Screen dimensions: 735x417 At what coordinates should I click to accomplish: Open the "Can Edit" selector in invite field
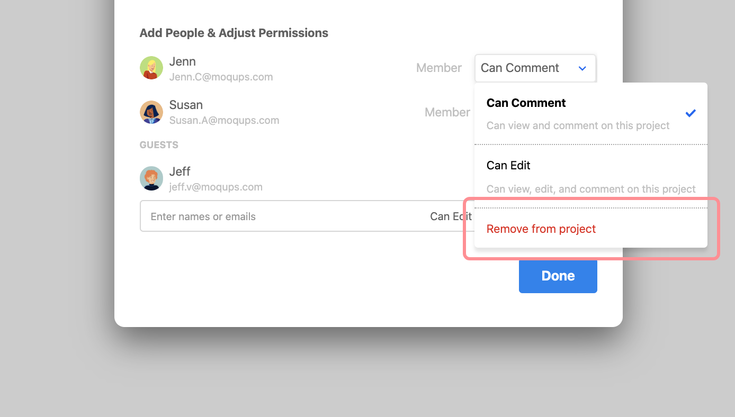(x=451, y=216)
